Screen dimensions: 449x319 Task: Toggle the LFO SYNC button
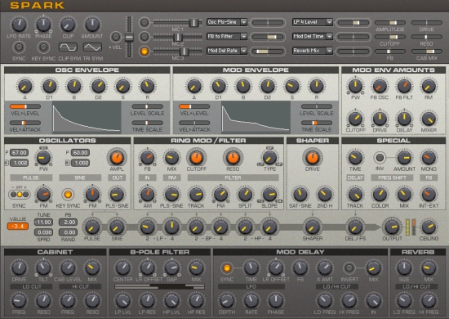(19, 47)
